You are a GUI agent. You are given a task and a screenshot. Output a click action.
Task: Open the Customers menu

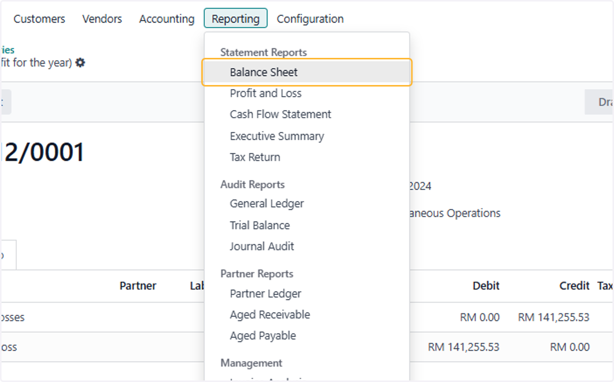coord(39,19)
